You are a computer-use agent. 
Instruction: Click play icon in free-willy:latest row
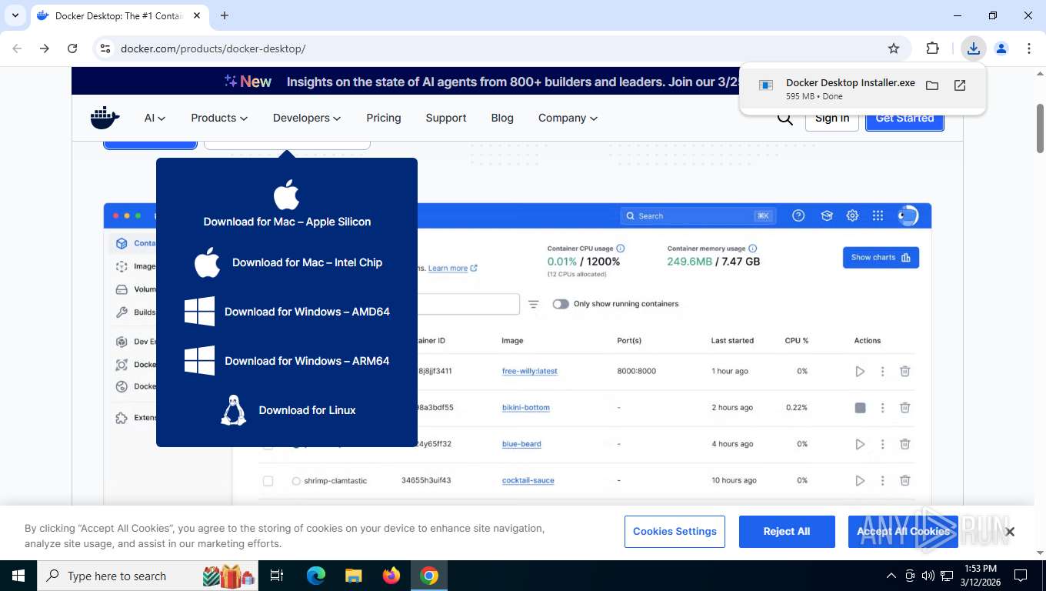[x=860, y=371]
